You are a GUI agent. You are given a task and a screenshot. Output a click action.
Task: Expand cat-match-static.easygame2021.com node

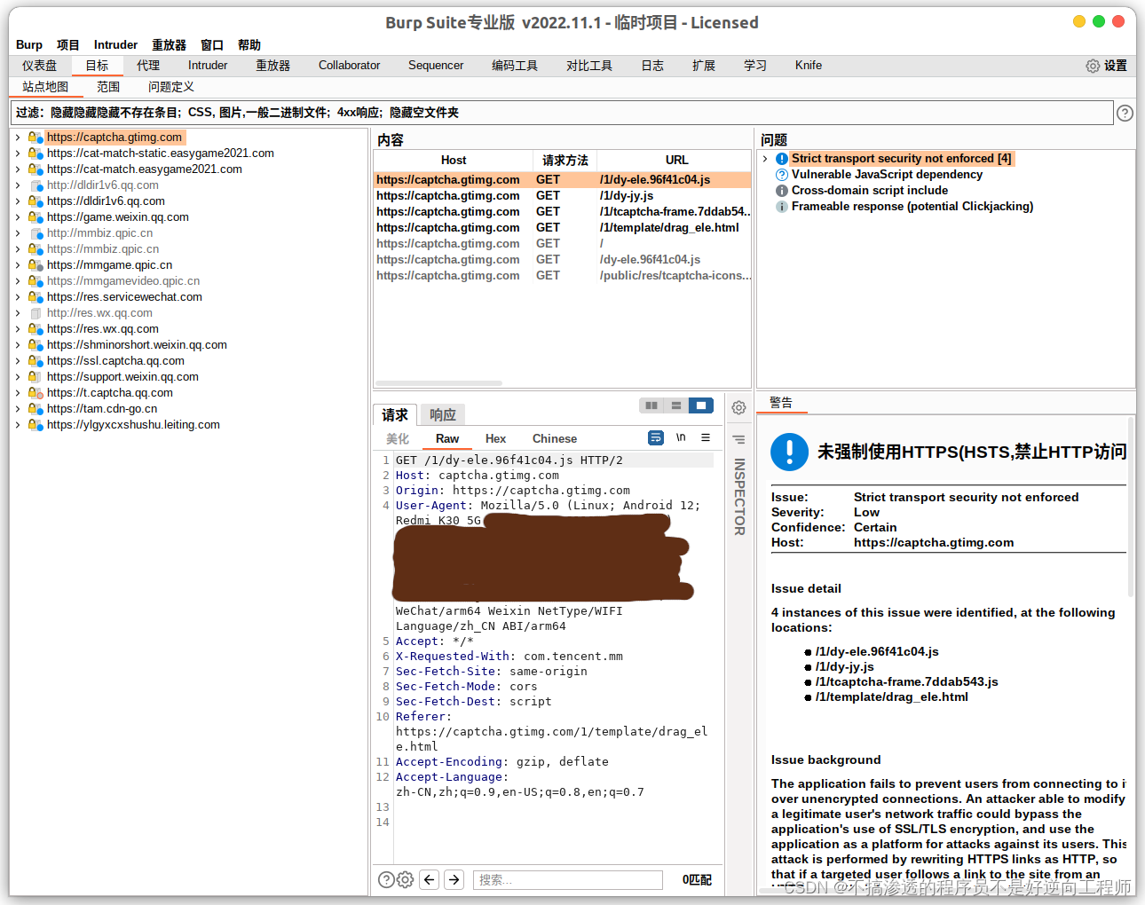pyautogui.click(x=18, y=153)
